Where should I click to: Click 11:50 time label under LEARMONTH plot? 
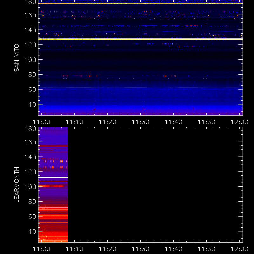(x=207, y=249)
